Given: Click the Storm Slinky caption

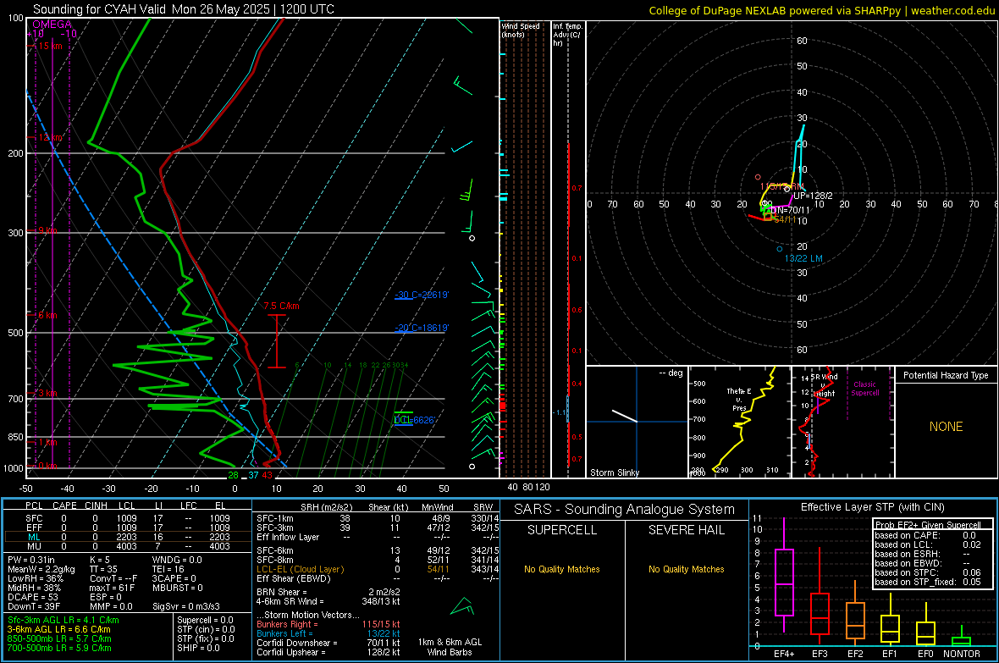Looking at the screenshot, I should coord(614,472).
